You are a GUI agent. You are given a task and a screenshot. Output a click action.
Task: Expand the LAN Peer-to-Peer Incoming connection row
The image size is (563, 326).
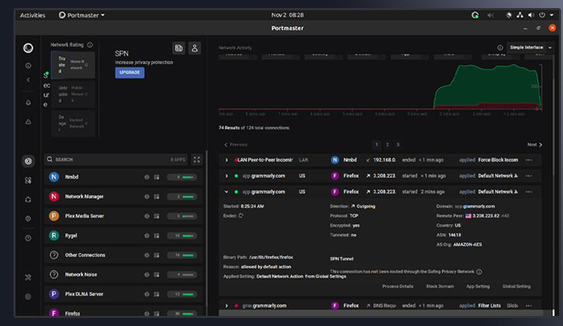coord(226,160)
